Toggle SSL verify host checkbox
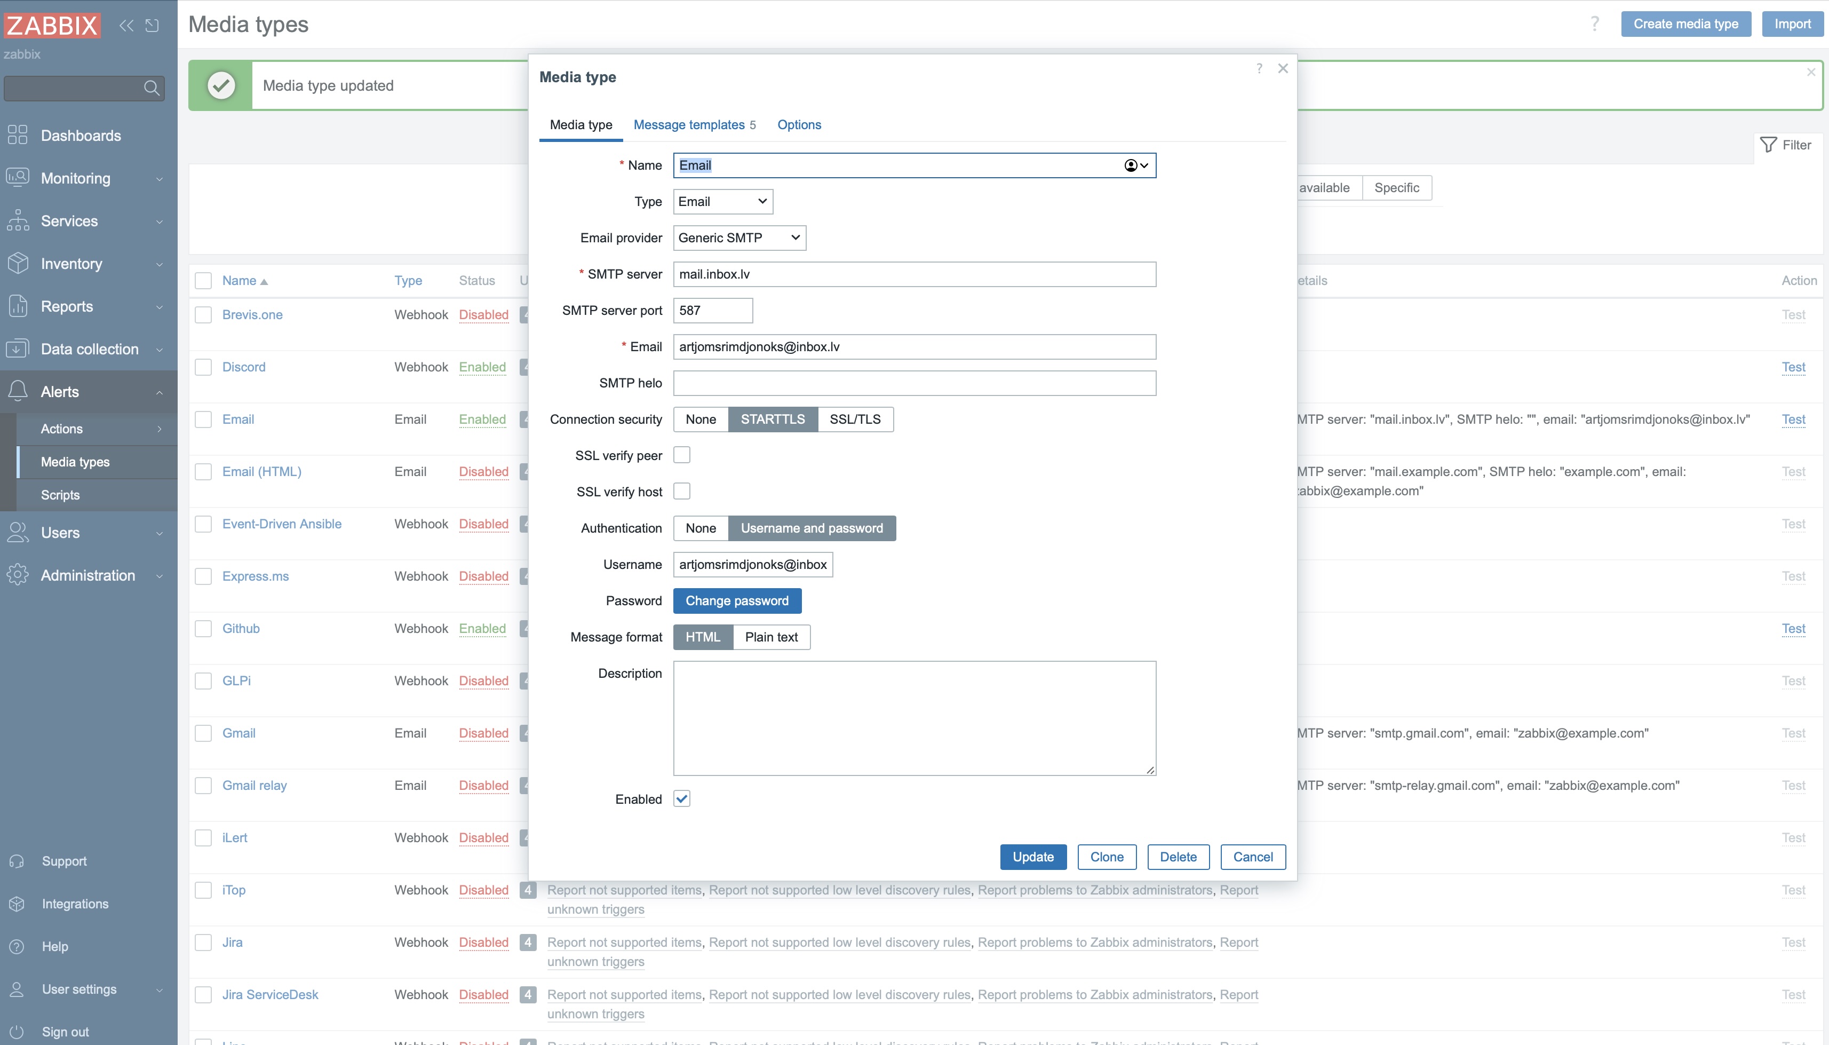The image size is (1829, 1045). [682, 491]
